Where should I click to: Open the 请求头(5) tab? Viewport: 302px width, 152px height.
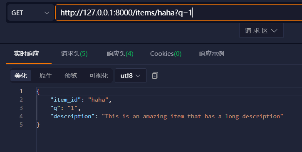(x=74, y=54)
